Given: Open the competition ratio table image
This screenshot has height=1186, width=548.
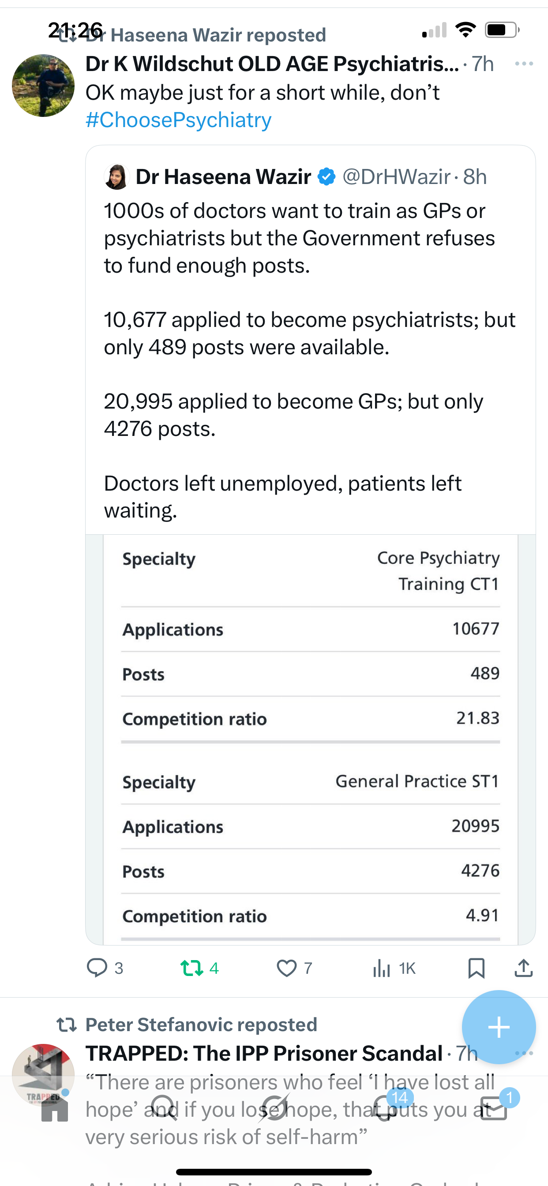Looking at the screenshot, I should (x=310, y=737).
